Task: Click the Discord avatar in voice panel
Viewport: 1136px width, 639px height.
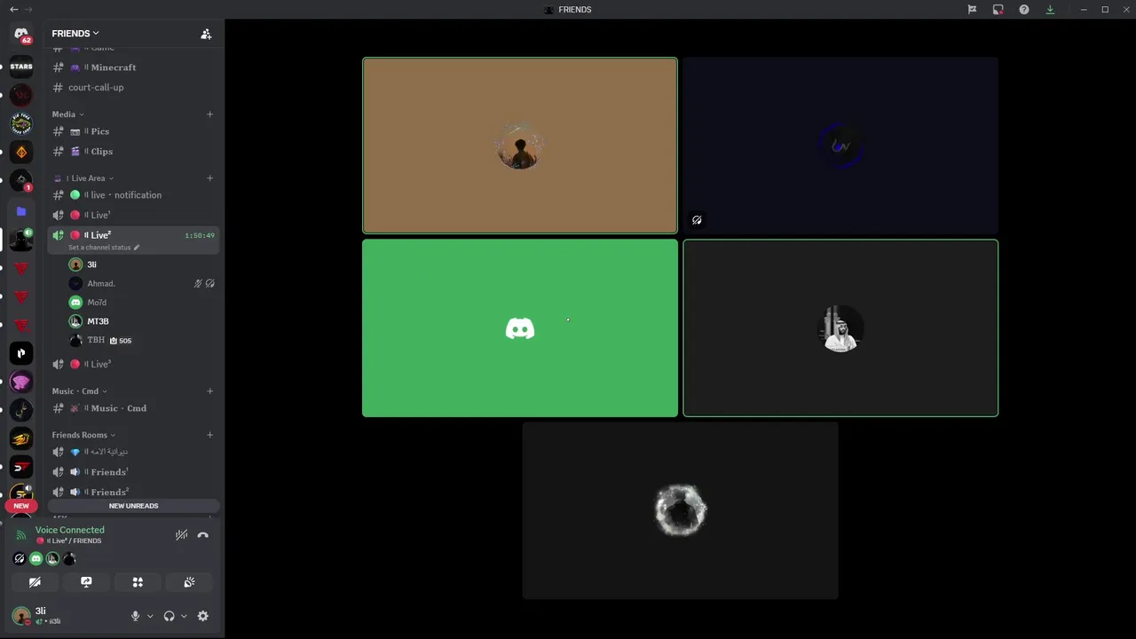Action: (35, 558)
